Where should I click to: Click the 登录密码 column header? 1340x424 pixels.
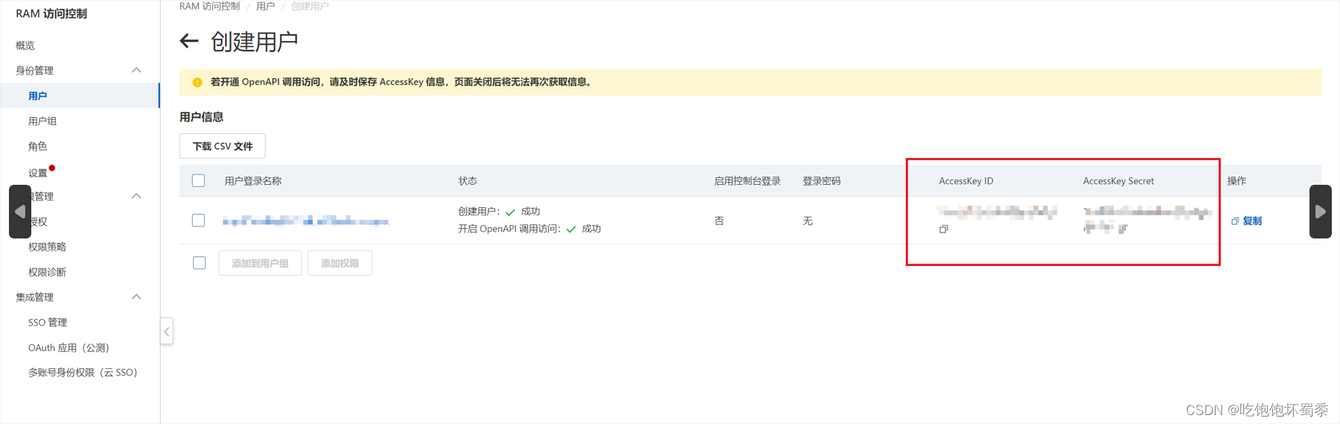pyautogui.click(x=822, y=181)
